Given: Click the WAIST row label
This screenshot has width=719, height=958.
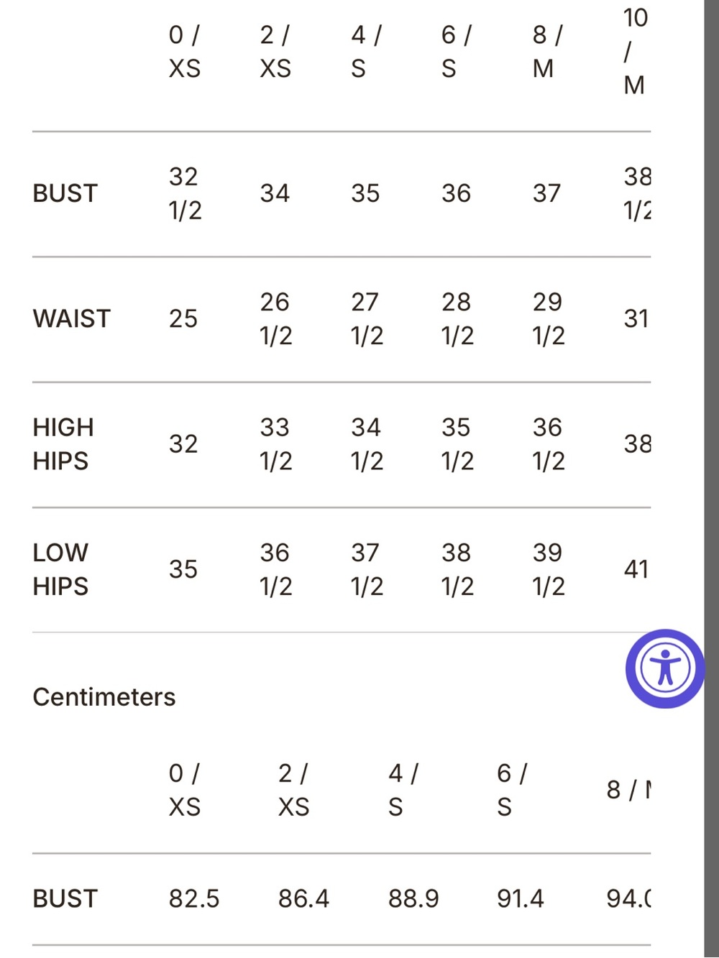Looking at the screenshot, I should pyautogui.click(x=72, y=318).
